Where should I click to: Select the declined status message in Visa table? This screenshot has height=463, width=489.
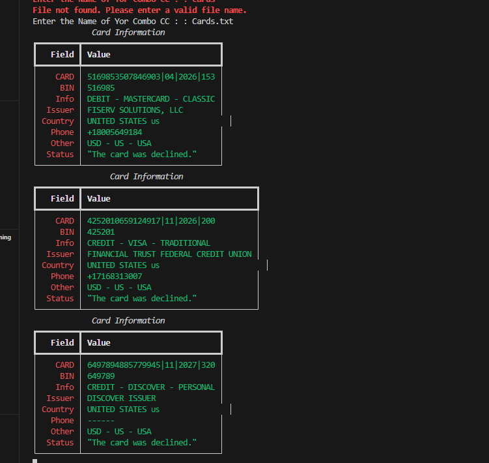click(x=142, y=299)
